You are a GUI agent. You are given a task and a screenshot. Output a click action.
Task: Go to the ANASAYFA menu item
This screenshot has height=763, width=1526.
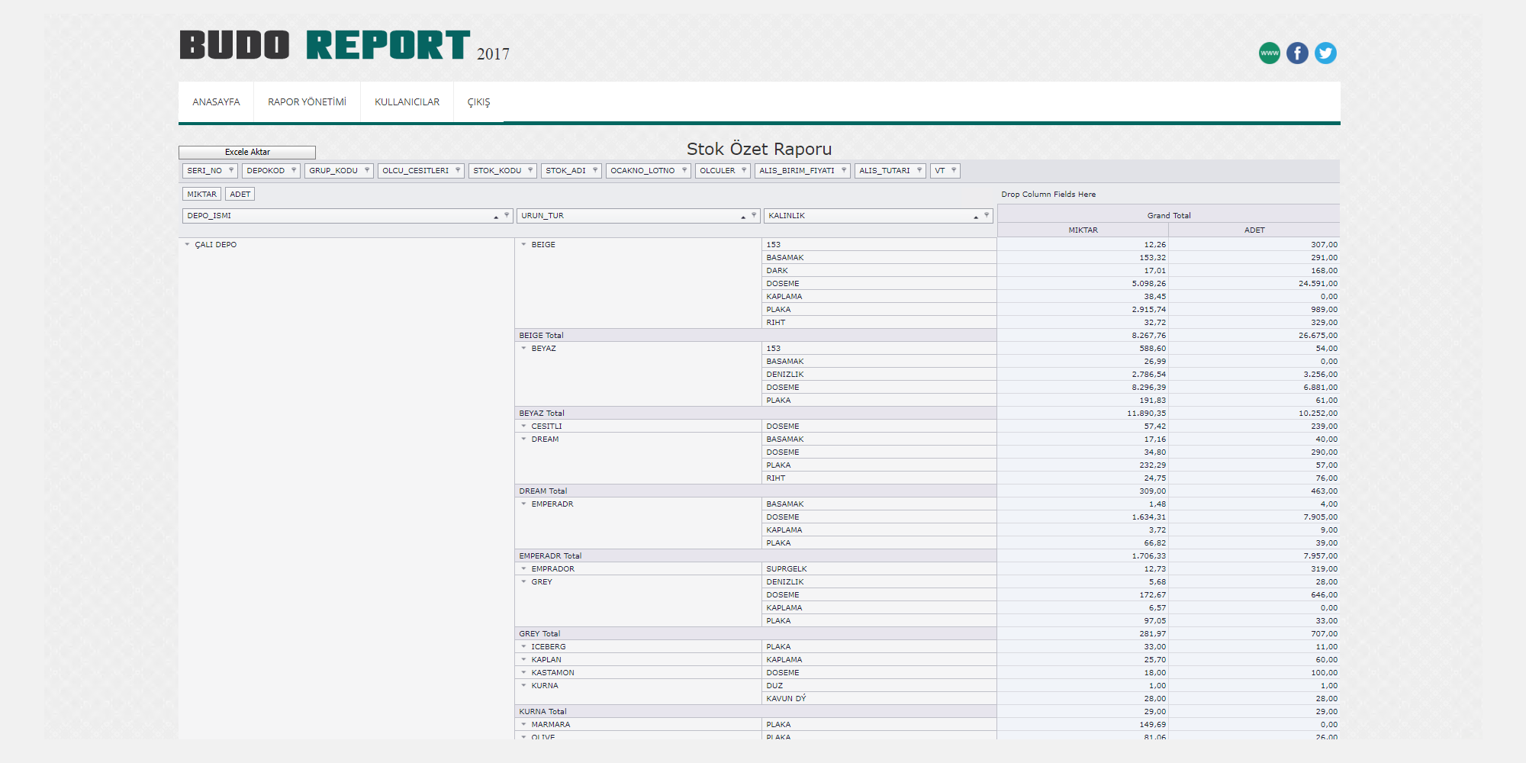pyautogui.click(x=216, y=102)
